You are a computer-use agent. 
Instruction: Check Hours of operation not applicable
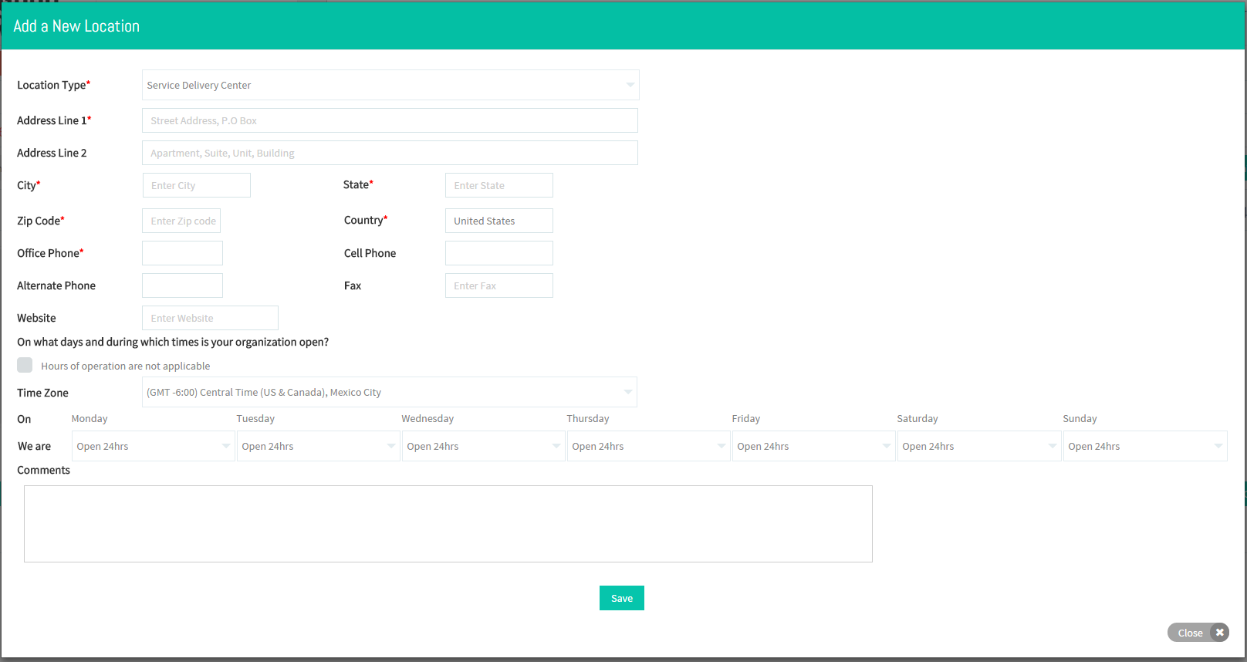pyautogui.click(x=25, y=365)
